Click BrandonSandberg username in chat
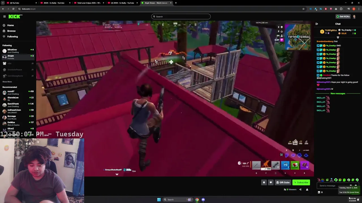Image resolution: width=362 pixels, height=203 pixels. [325, 41]
